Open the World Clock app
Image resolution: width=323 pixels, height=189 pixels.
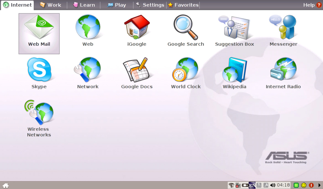click(186, 73)
